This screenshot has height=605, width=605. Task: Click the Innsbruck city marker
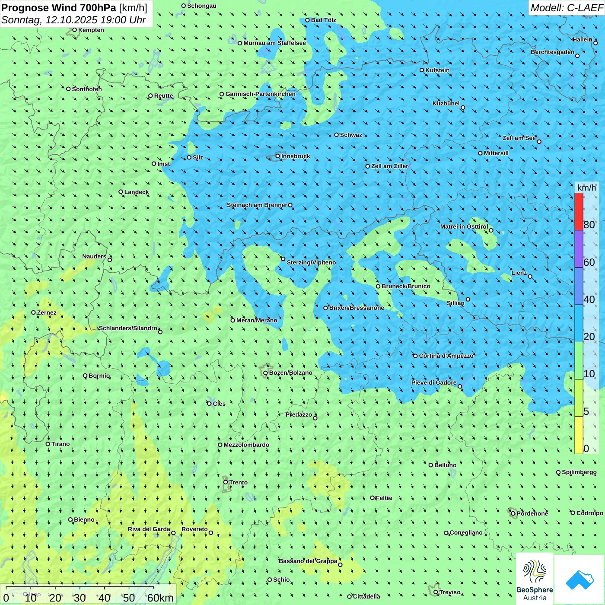[x=278, y=156]
